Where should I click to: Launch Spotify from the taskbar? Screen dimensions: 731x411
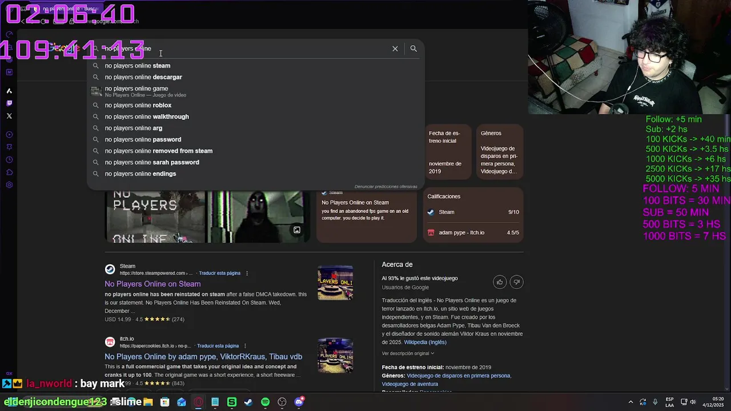pos(265,402)
